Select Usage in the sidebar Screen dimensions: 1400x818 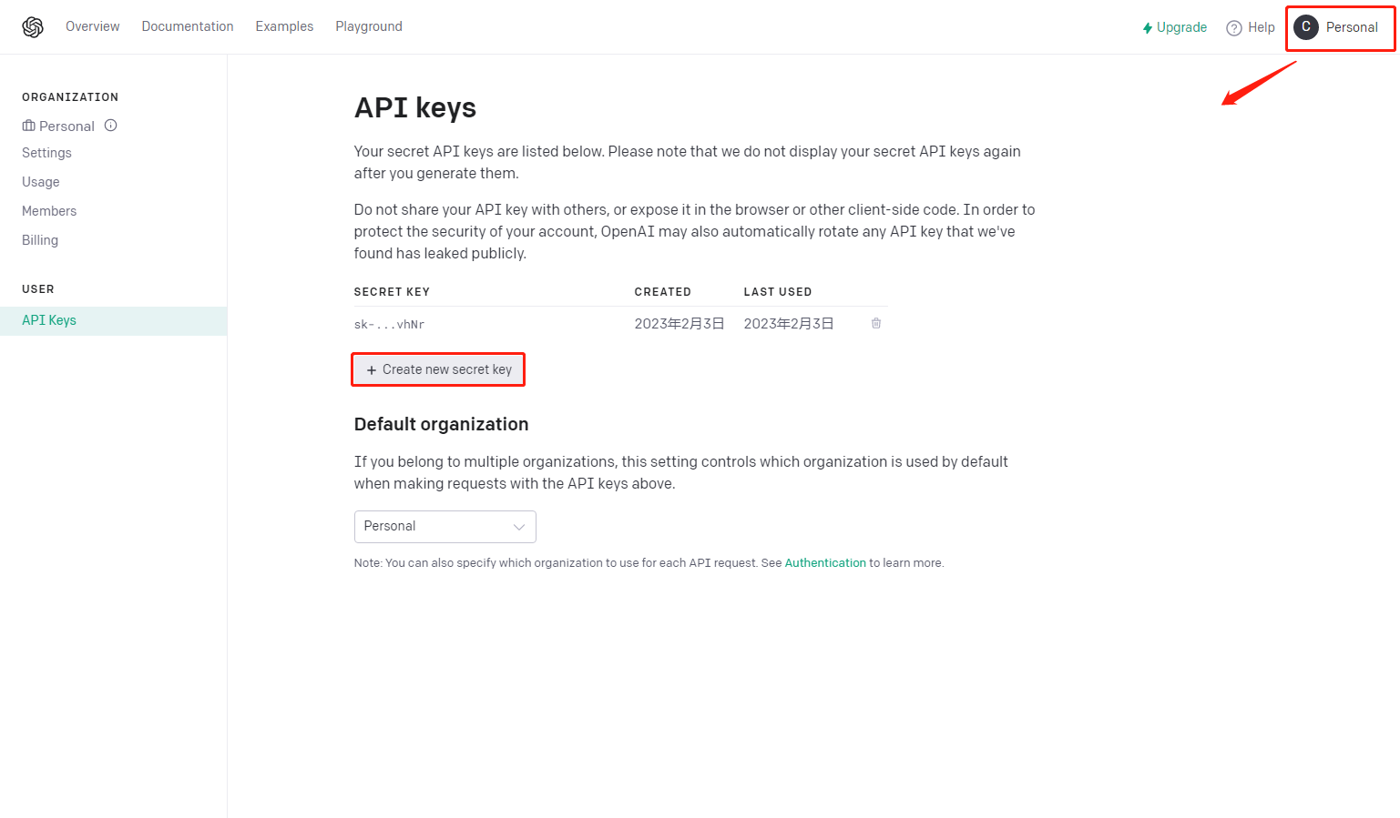[x=41, y=182]
